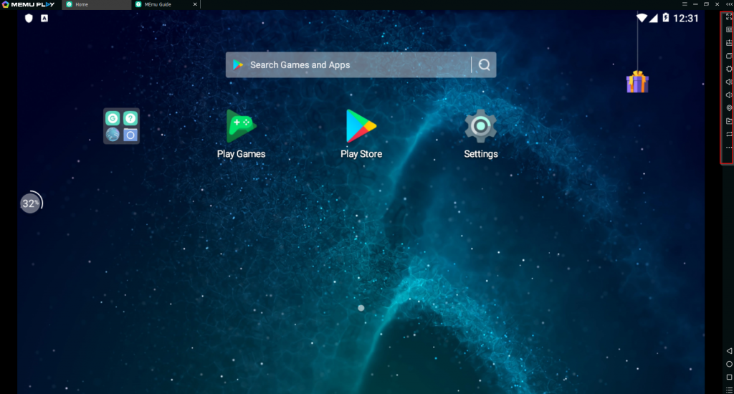Click the Search Games and Apps field
734x394 pixels.
point(361,64)
